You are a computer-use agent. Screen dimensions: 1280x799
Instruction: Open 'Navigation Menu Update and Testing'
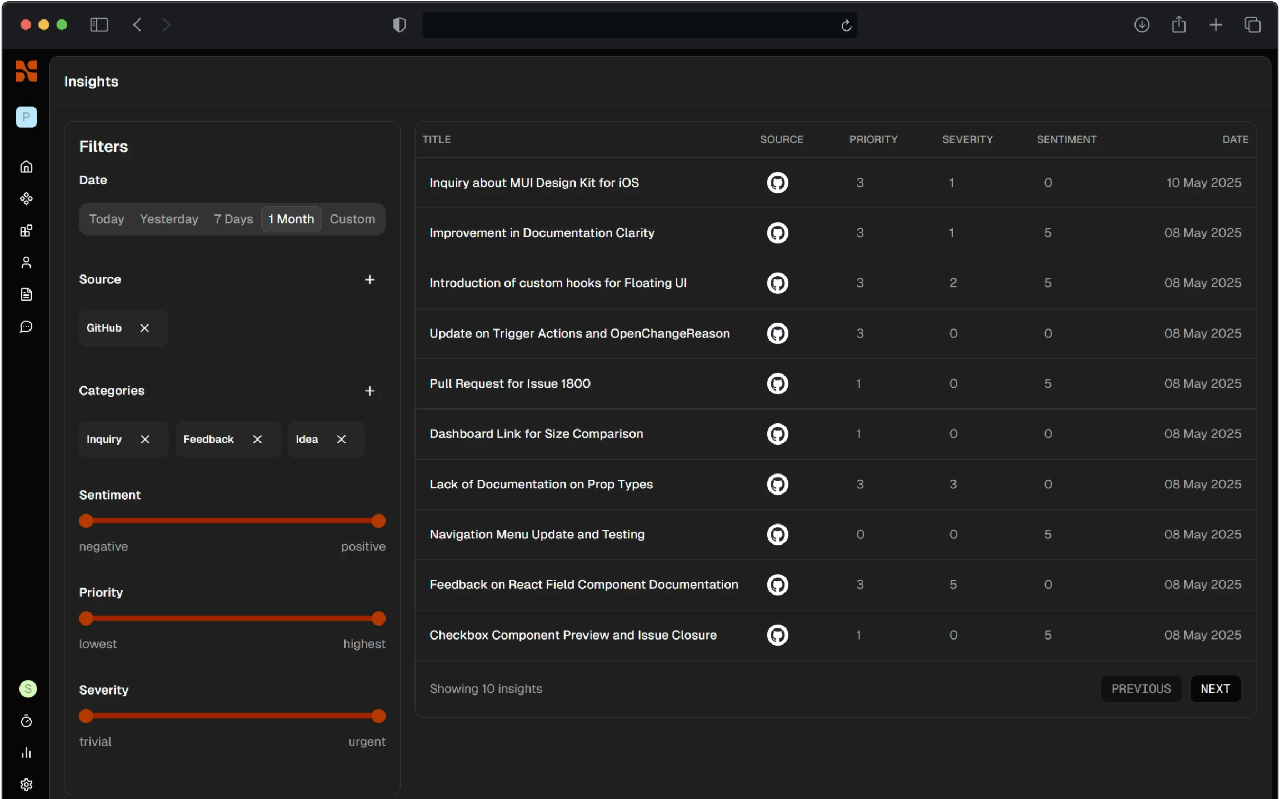click(x=537, y=534)
